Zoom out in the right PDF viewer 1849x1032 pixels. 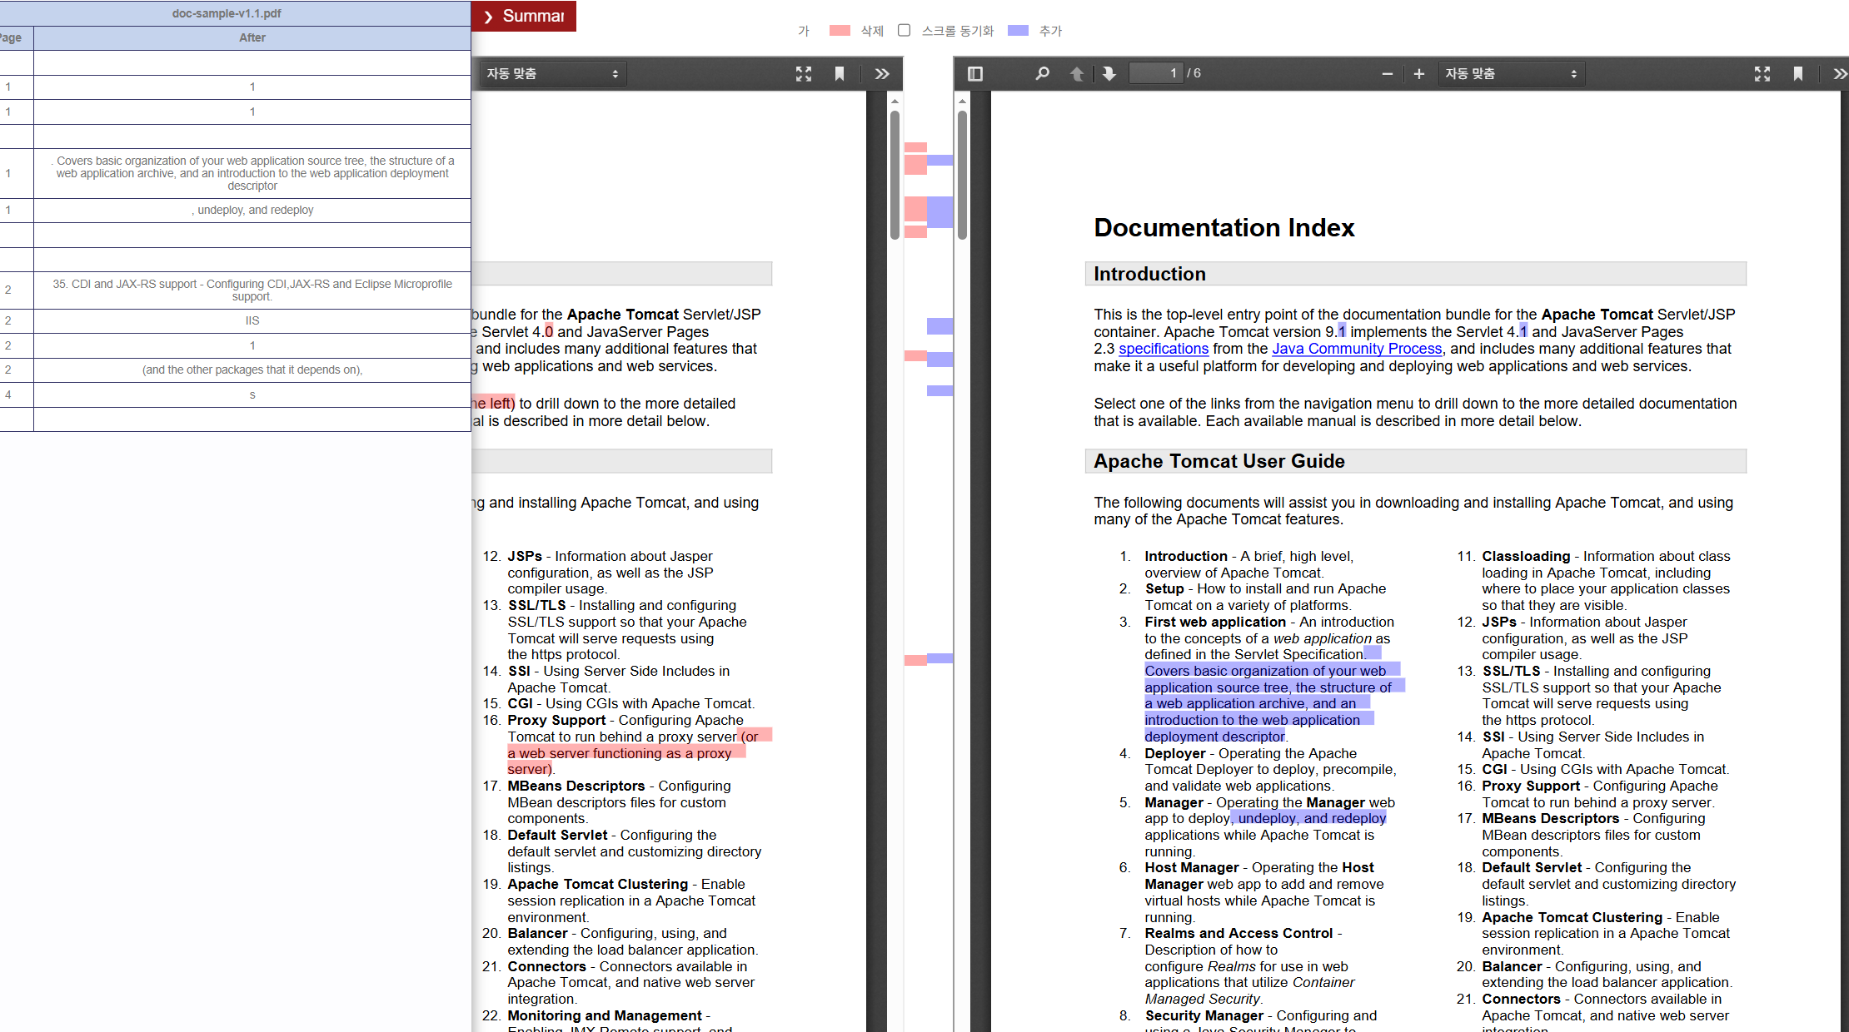(x=1387, y=74)
